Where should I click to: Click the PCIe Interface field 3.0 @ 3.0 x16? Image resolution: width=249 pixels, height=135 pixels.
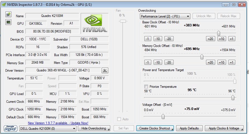click(x=38, y=55)
